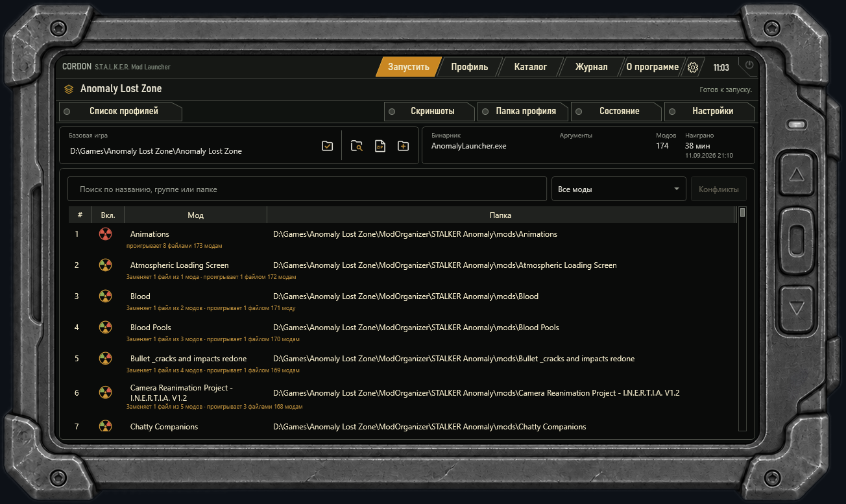The image size is (846, 504).
Task: Toggle Bullet _cracks and impacts redone enabled icon
Action: tap(105, 359)
